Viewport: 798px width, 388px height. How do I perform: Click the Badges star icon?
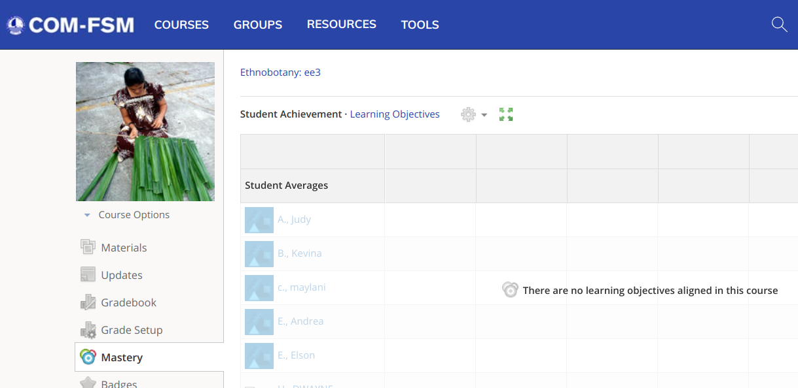point(88,383)
